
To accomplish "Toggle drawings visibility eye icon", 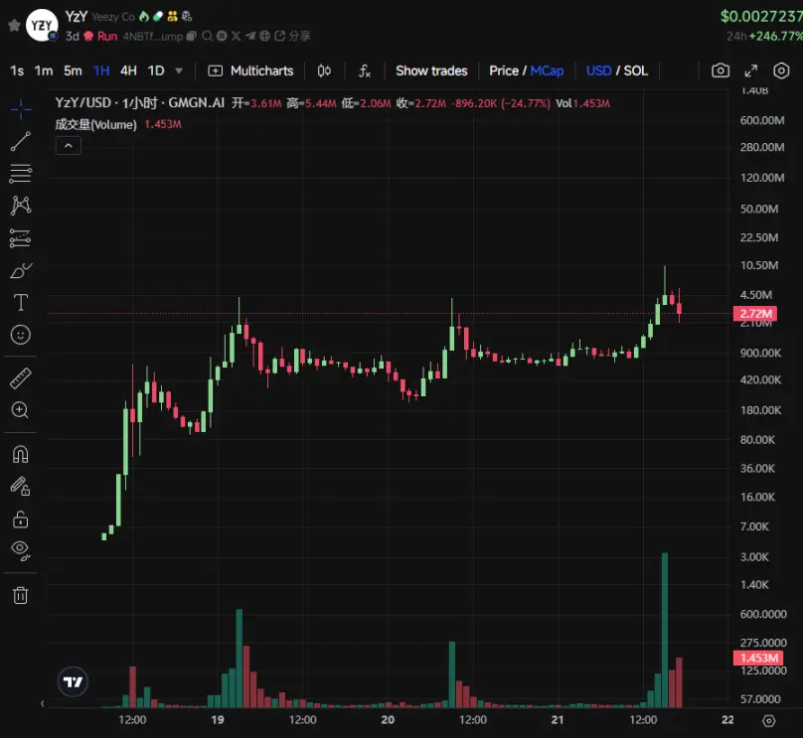I will pos(21,550).
